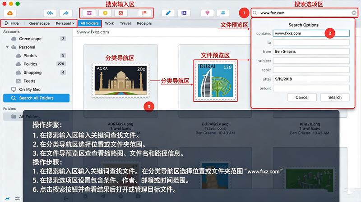Click the Search button in Search Options

click(x=335, y=97)
